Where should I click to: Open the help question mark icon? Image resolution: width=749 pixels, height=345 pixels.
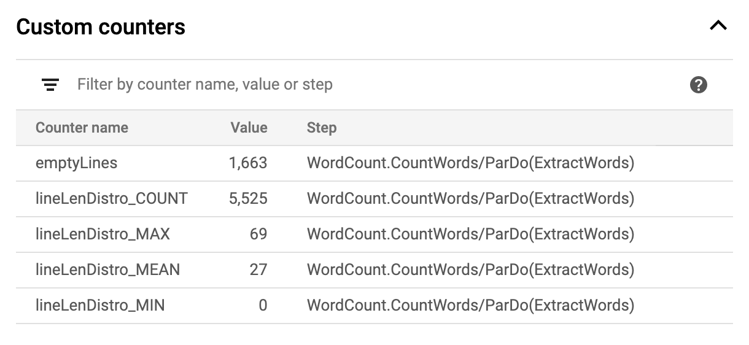698,85
